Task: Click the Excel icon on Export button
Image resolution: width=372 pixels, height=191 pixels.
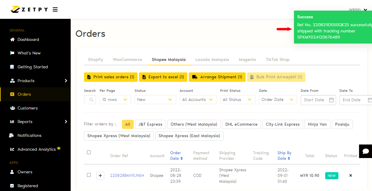Action: click(144, 77)
